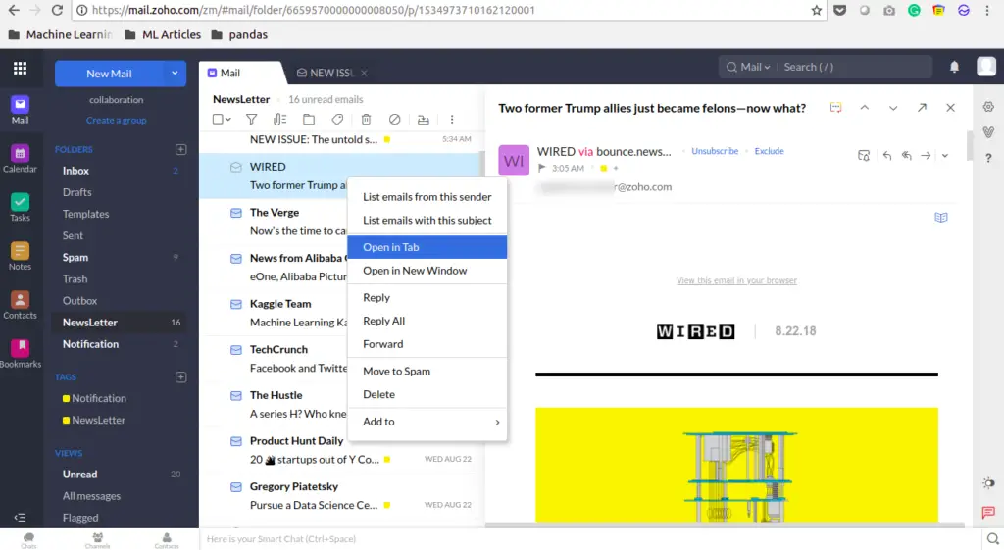Click the delete trash icon in toolbar

tap(367, 119)
